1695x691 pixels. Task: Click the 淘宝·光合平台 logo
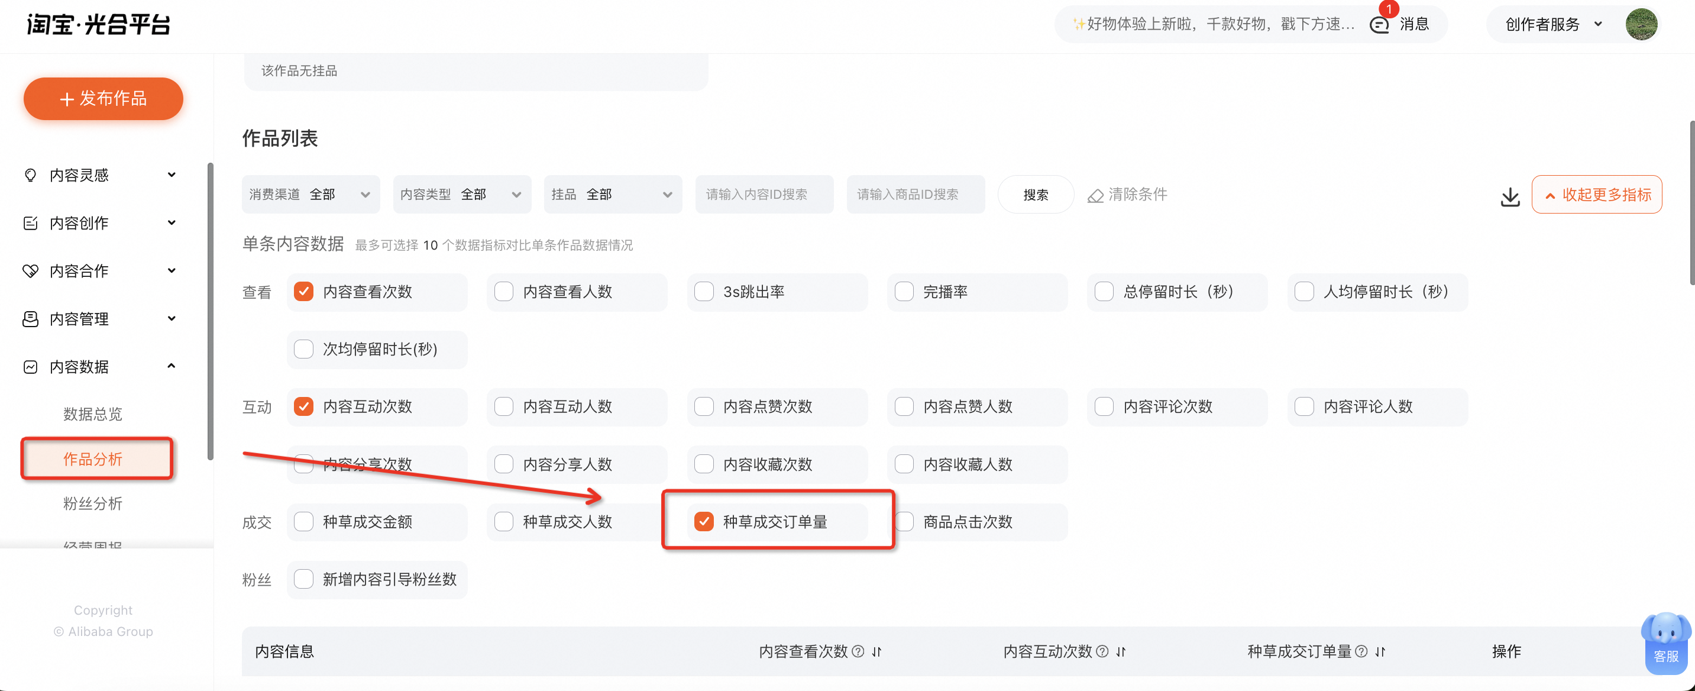click(x=99, y=24)
